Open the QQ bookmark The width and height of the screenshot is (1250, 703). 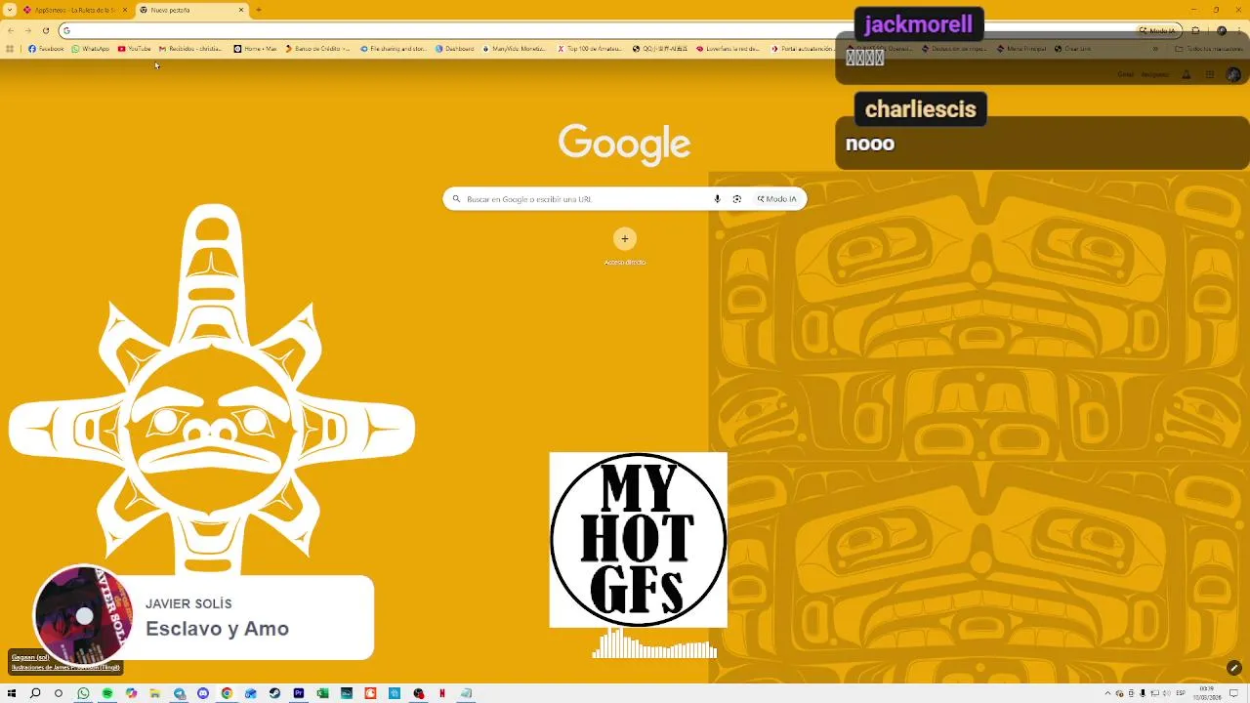pos(661,48)
